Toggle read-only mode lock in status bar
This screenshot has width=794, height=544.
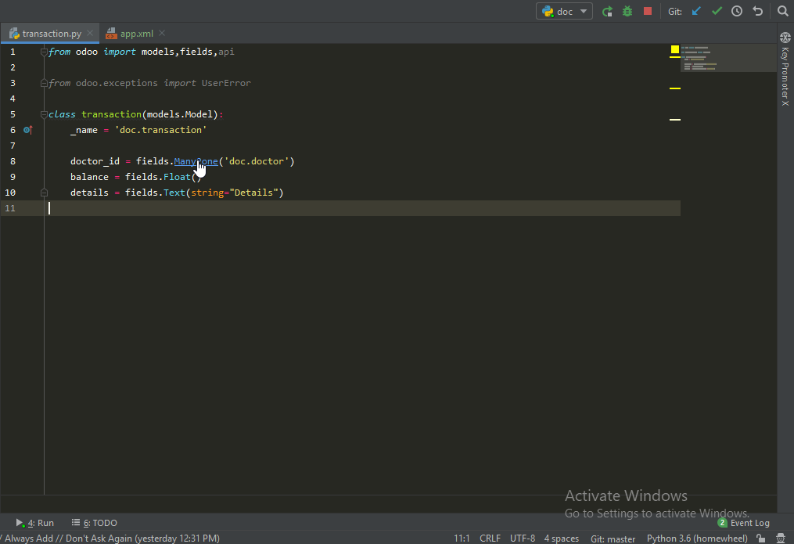(760, 539)
